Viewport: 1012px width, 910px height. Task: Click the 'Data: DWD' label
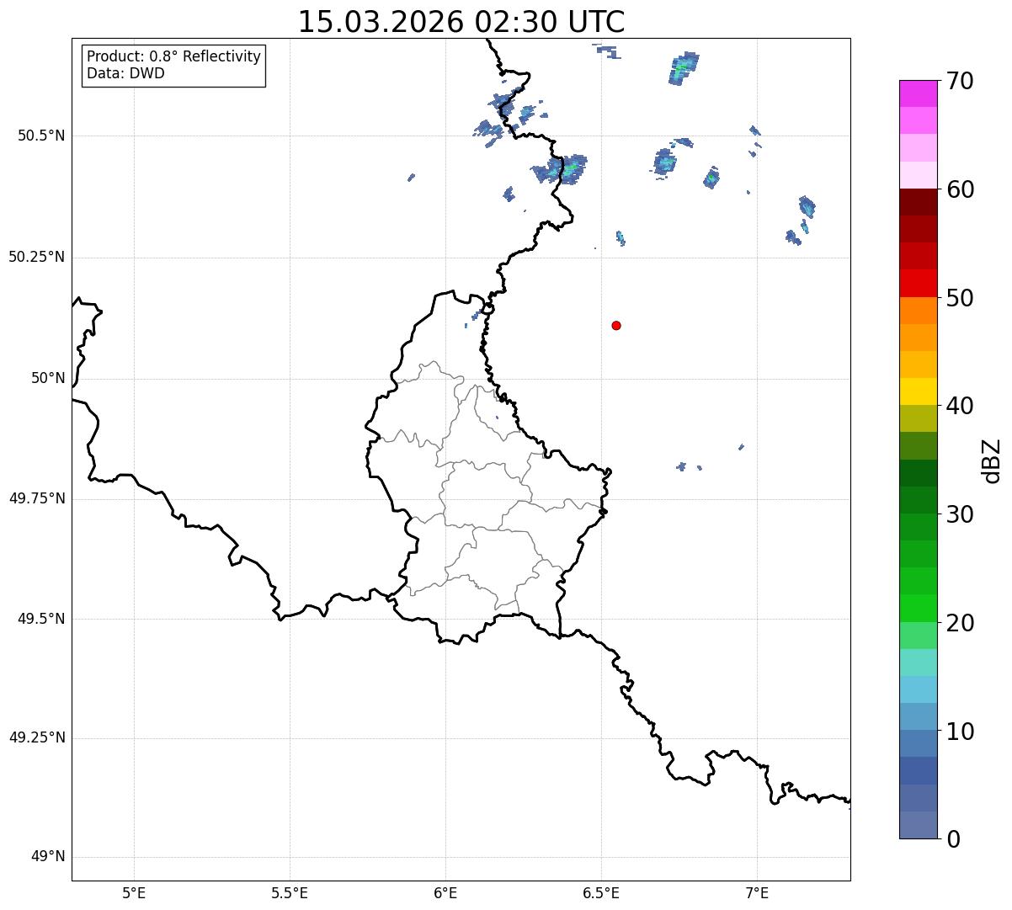coord(125,73)
